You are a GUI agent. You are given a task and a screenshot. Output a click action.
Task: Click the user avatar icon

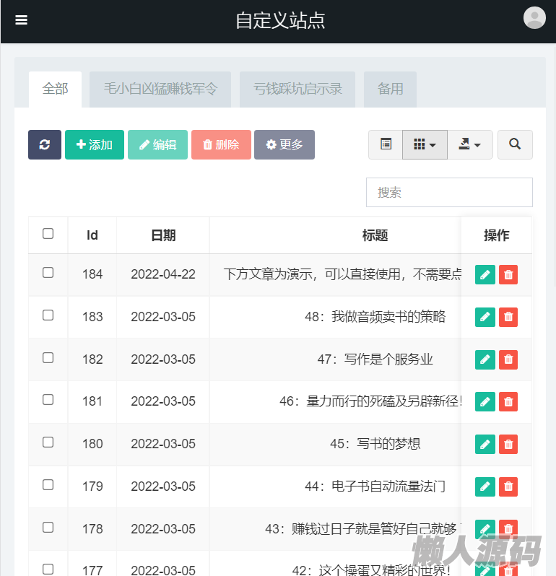click(x=534, y=18)
